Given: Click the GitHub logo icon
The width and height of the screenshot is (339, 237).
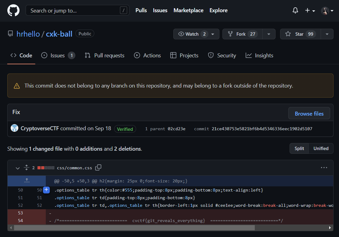Looking at the screenshot, I should point(13,10).
